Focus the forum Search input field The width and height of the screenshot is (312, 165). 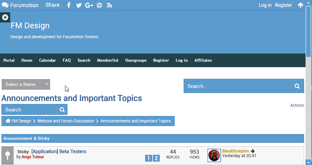point(29,109)
